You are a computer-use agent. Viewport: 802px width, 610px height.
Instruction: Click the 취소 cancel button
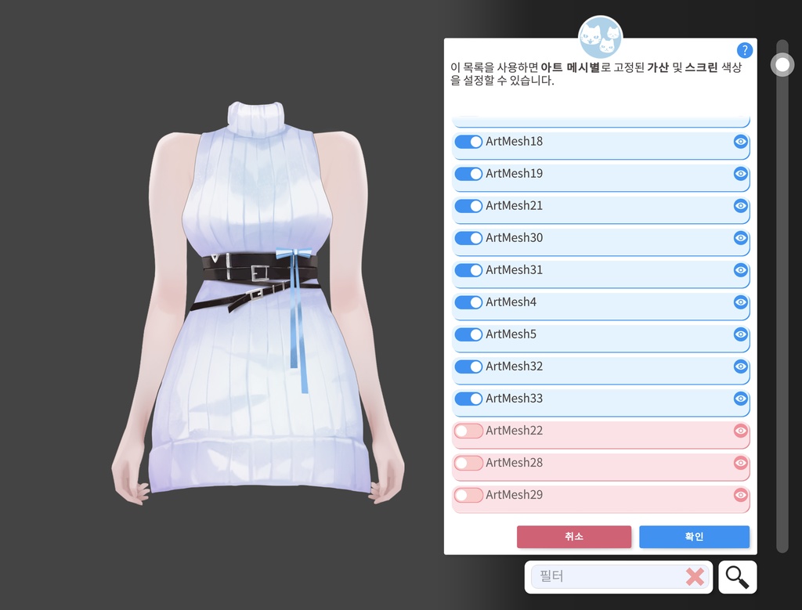[x=574, y=536]
